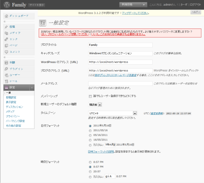
Task: Click the Tools menu icon
Action: pos(6,81)
